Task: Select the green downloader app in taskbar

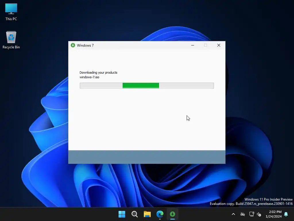Action: tap(173, 214)
